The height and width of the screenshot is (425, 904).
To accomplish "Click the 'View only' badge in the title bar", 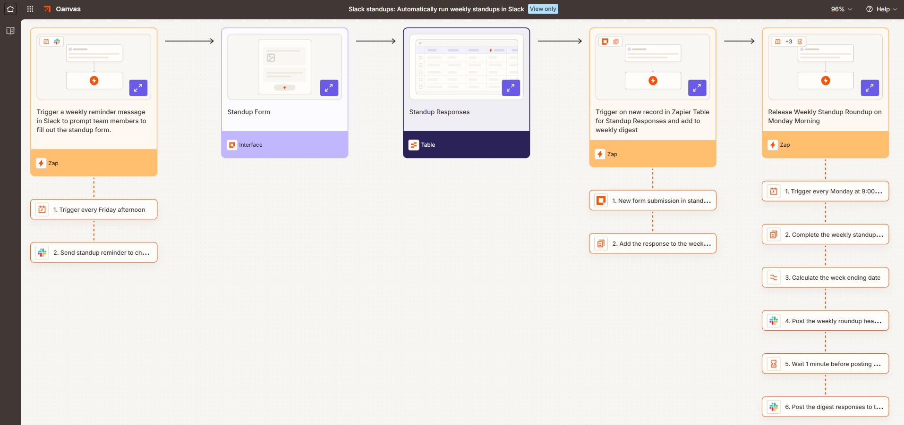I will click(543, 9).
